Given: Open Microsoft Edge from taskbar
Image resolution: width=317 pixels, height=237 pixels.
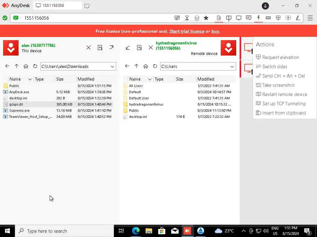Looking at the screenshot, I should [136, 231].
